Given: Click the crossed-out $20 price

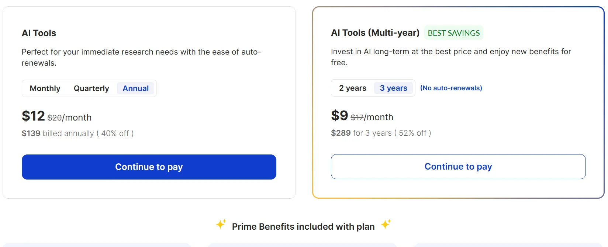Looking at the screenshot, I should [55, 118].
